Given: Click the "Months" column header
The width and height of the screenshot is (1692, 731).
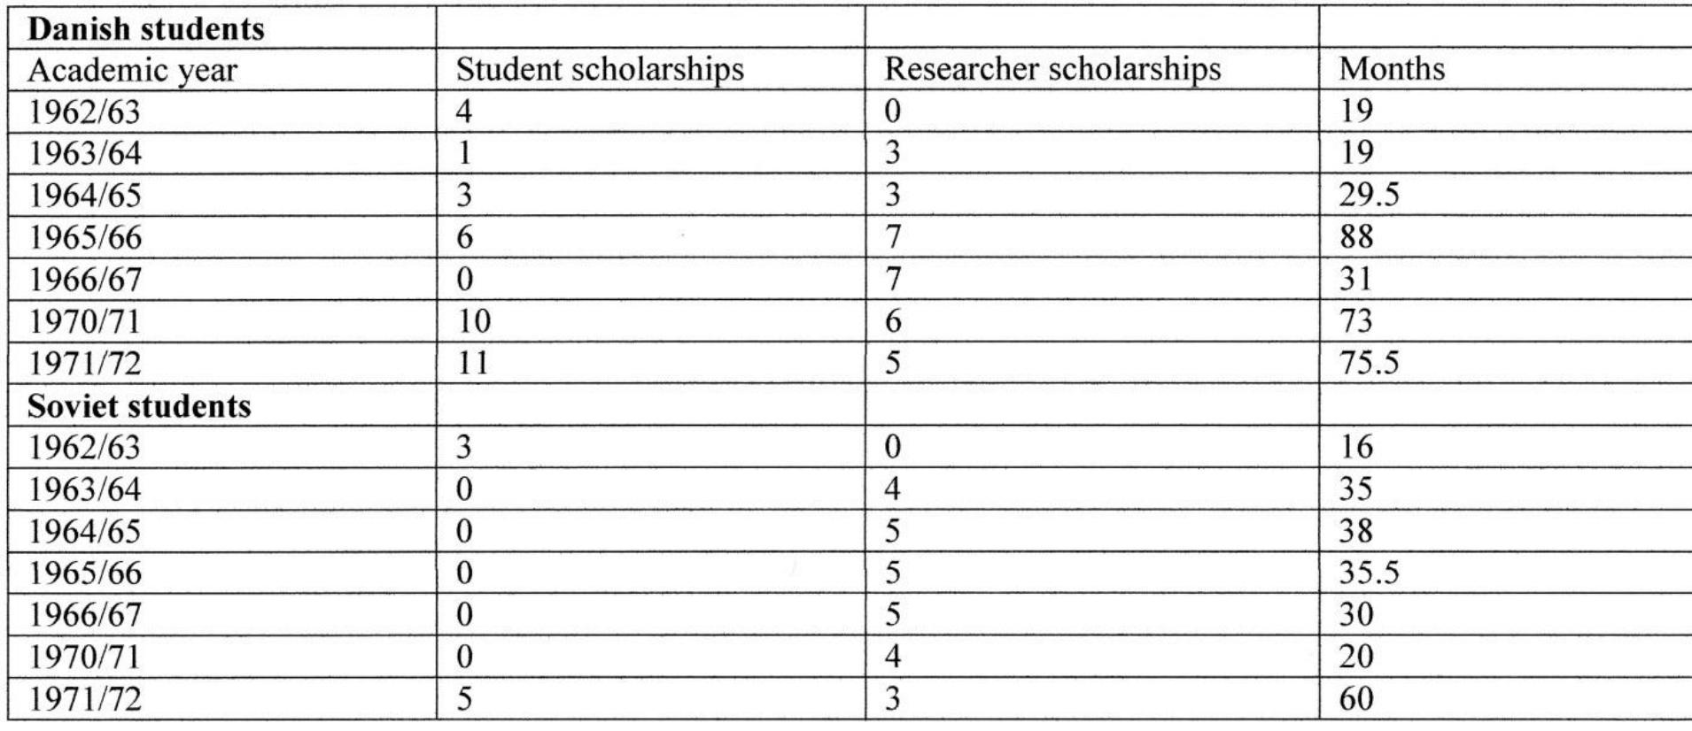Looking at the screenshot, I should (1391, 70).
